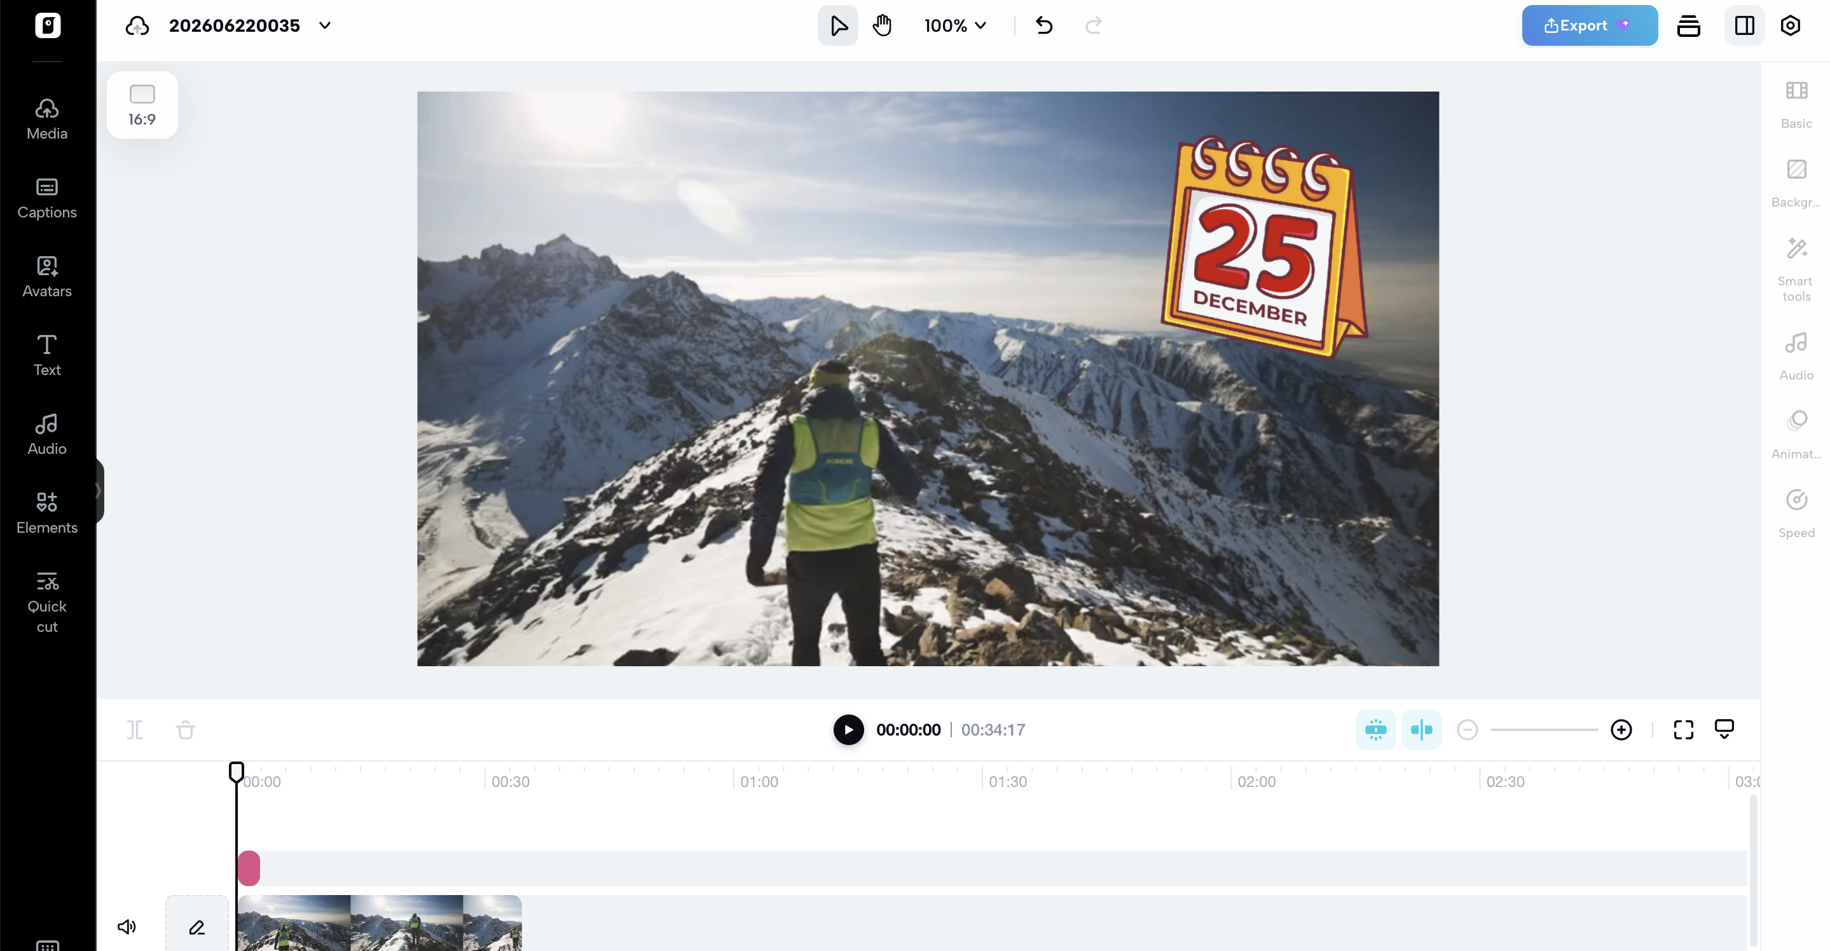Screen dimensions: 1830x951
Task: Click the current time 00:00:00
Action: click(908, 729)
